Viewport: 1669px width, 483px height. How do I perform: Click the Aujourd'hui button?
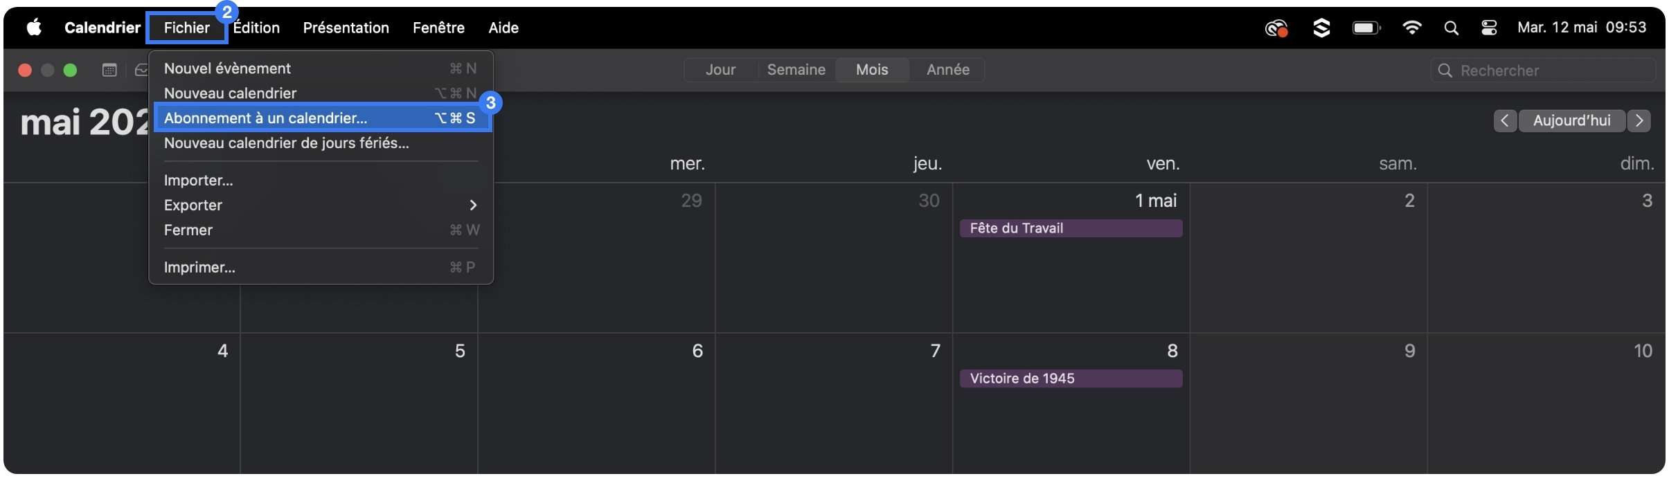[1572, 120]
